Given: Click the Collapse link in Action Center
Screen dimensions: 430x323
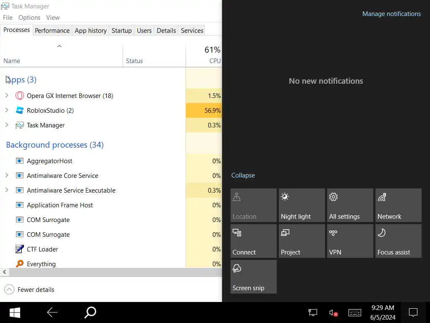Looking at the screenshot, I should (243, 175).
